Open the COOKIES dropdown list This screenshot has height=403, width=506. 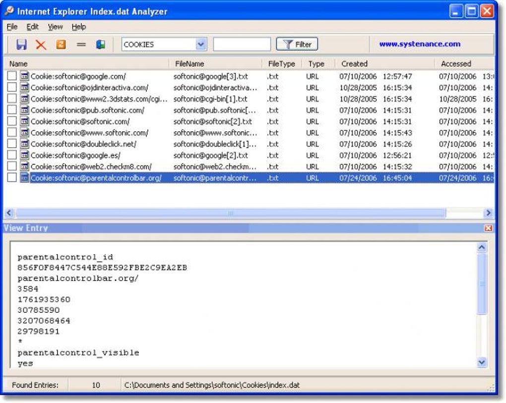pos(201,44)
